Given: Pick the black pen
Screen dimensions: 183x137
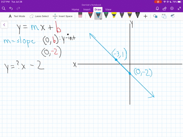Looking at the screenshot, I should tap(138, 15).
